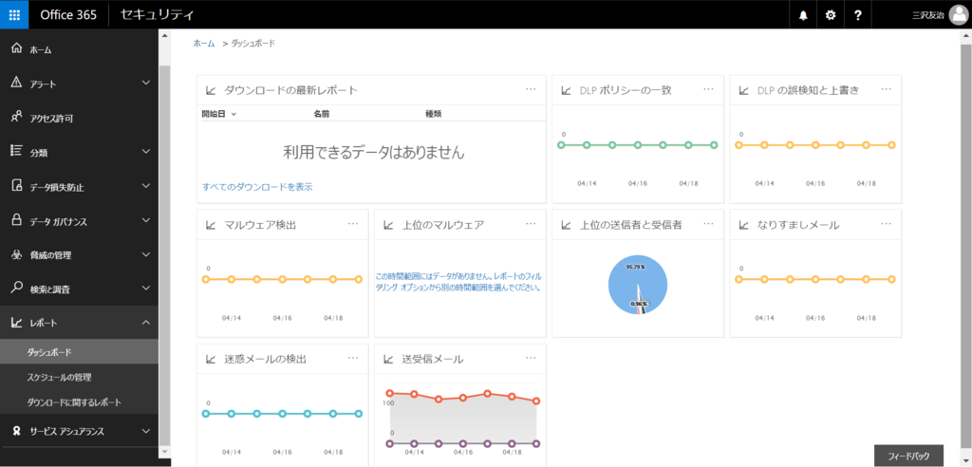The height and width of the screenshot is (467, 972).
Task: Click chart icon of 送受信メール card
Action: pos(388,359)
